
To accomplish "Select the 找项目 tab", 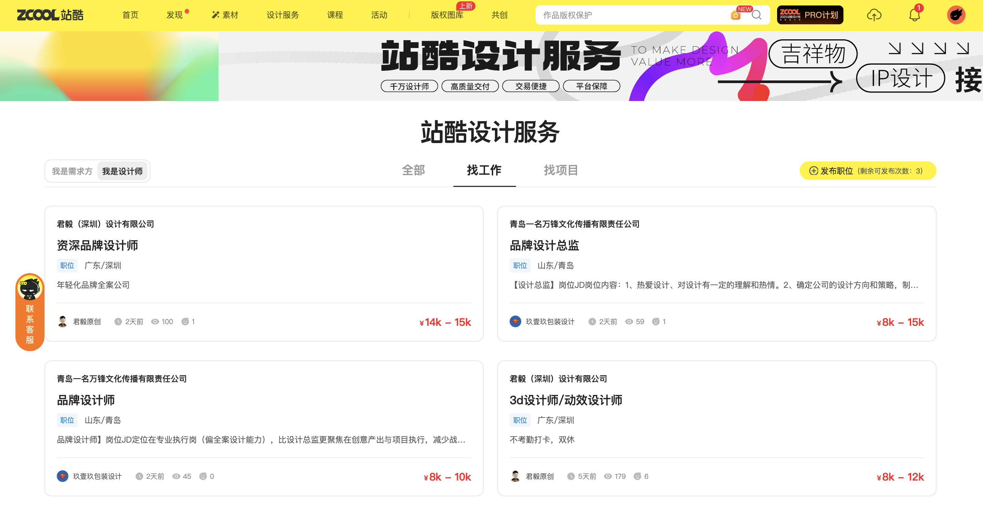I will (x=561, y=170).
